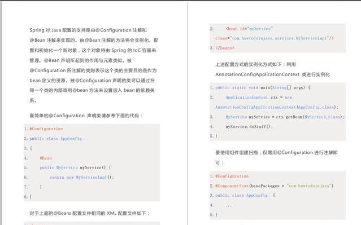361x225 pixels.
Task: Click code line "public MyService myService() {"
Action: [75, 167]
